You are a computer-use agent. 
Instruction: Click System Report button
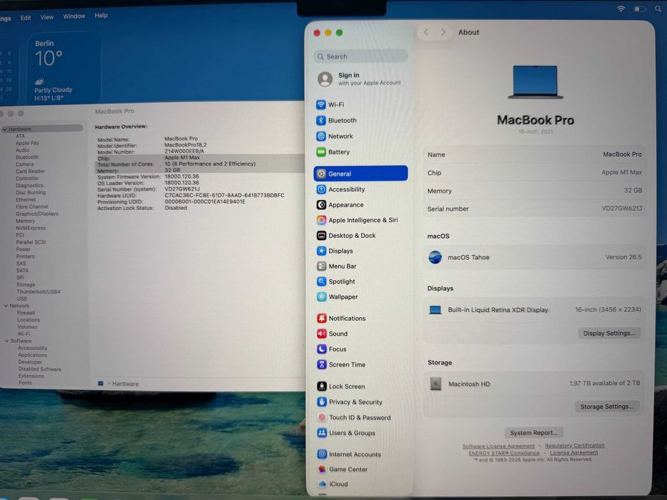coord(534,432)
